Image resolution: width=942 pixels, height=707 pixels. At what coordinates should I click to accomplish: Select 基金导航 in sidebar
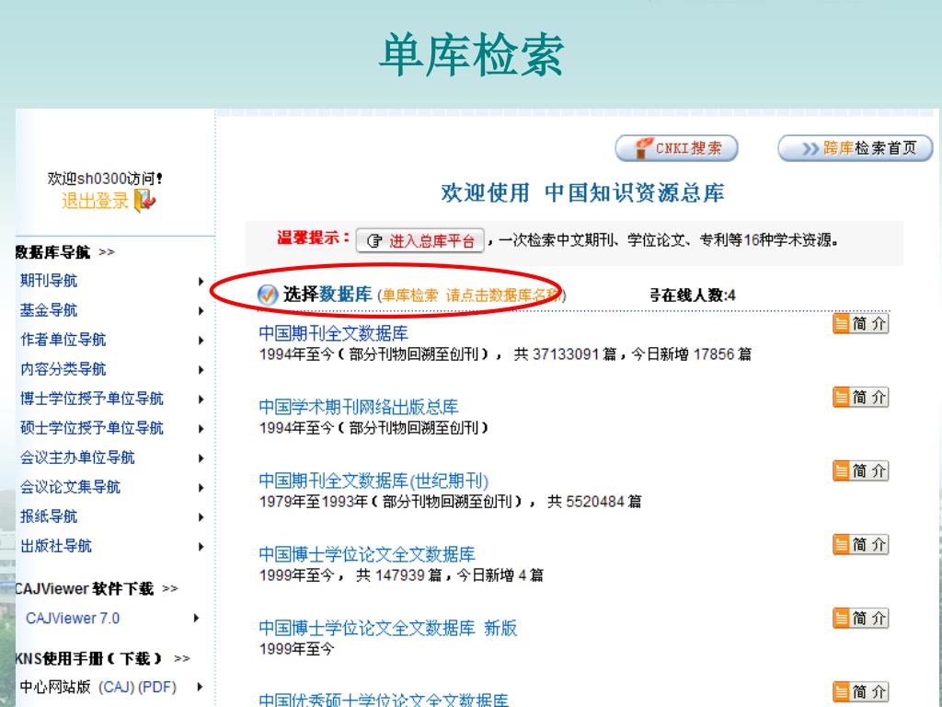coord(49,310)
